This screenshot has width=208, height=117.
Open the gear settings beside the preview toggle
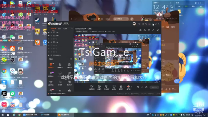click(x=146, y=87)
